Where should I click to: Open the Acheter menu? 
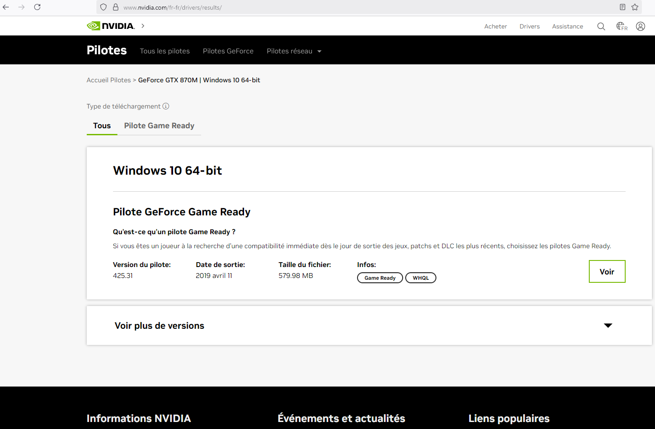pos(496,26)
